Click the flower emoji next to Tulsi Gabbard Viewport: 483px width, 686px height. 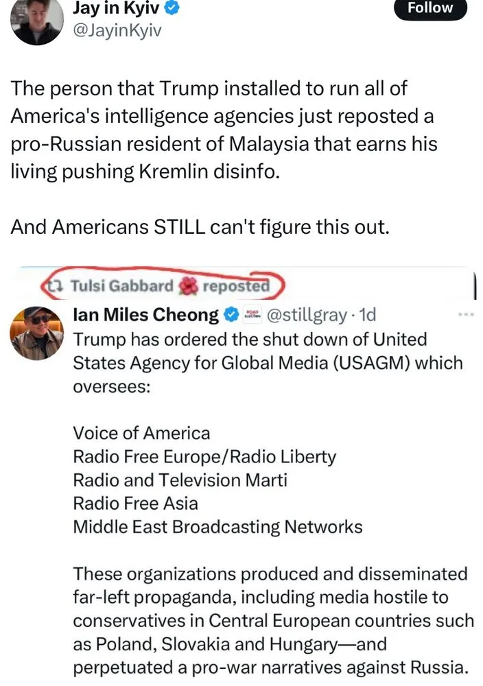(x=188, y=286)
